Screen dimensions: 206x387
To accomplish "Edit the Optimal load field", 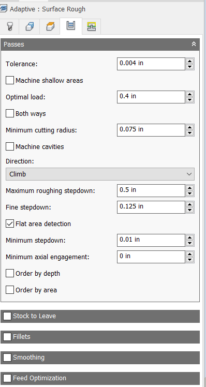I will tap(151, 97).
